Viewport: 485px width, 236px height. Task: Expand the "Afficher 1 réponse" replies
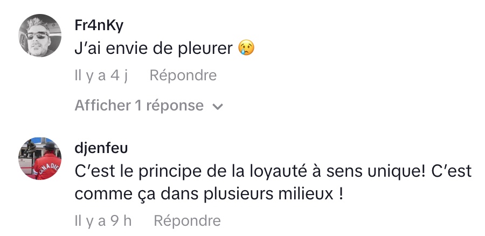(139, 106)
